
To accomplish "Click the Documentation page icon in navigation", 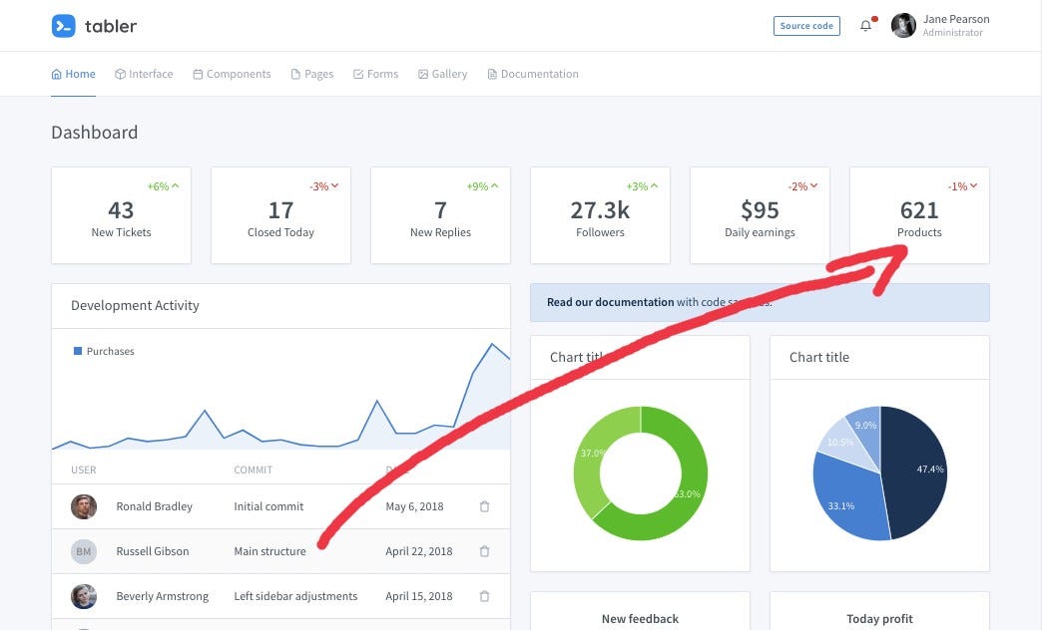I will tap(491, 73).
